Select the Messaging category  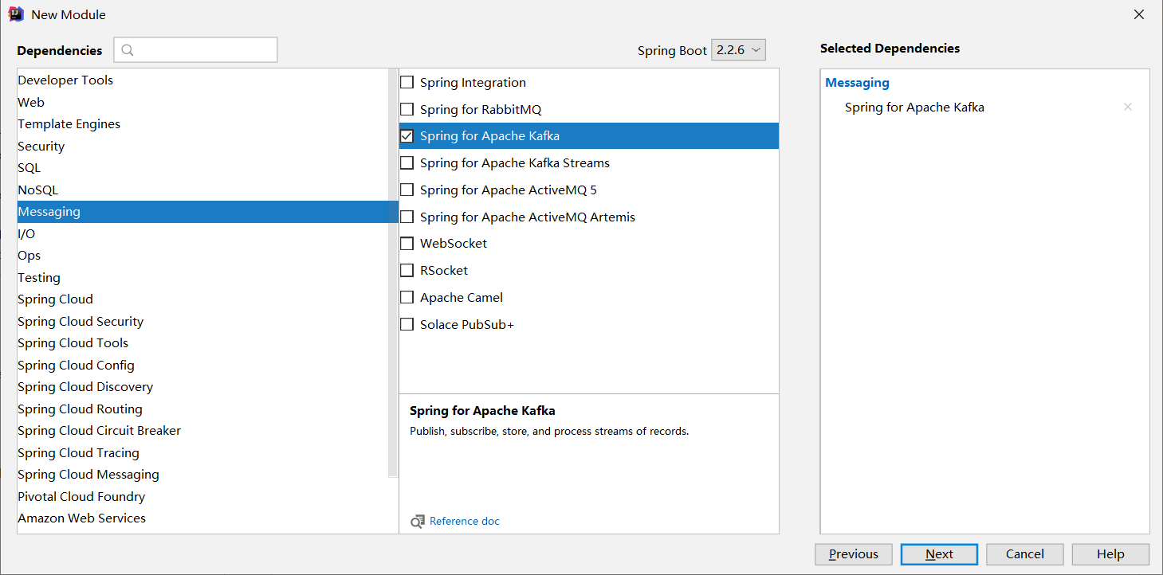[207, 212]
